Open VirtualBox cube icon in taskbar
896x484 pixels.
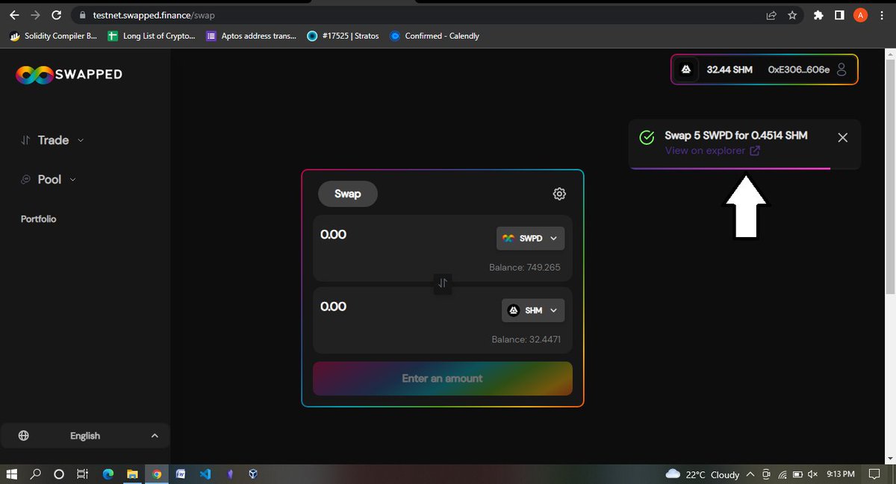(x=253, y=474)
